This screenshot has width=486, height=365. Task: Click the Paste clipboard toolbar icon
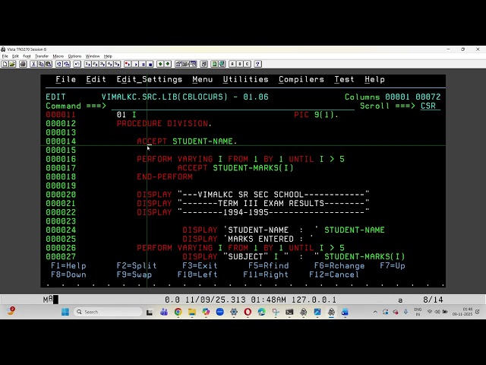49,64
